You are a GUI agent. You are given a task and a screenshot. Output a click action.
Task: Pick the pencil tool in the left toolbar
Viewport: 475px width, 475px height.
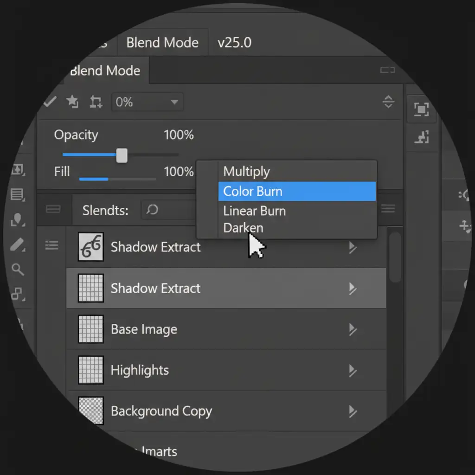click(x=18, y=244)
